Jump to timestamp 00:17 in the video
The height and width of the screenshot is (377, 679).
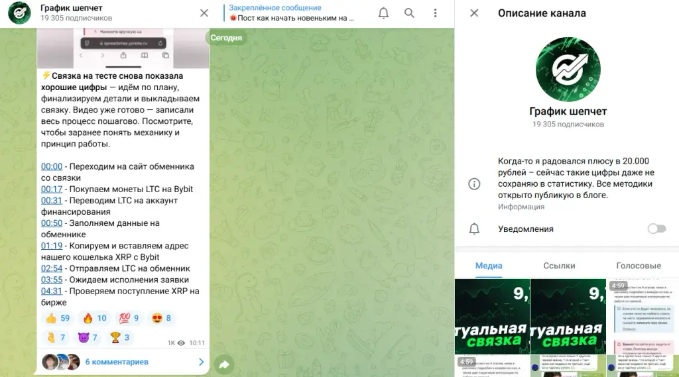52,189
